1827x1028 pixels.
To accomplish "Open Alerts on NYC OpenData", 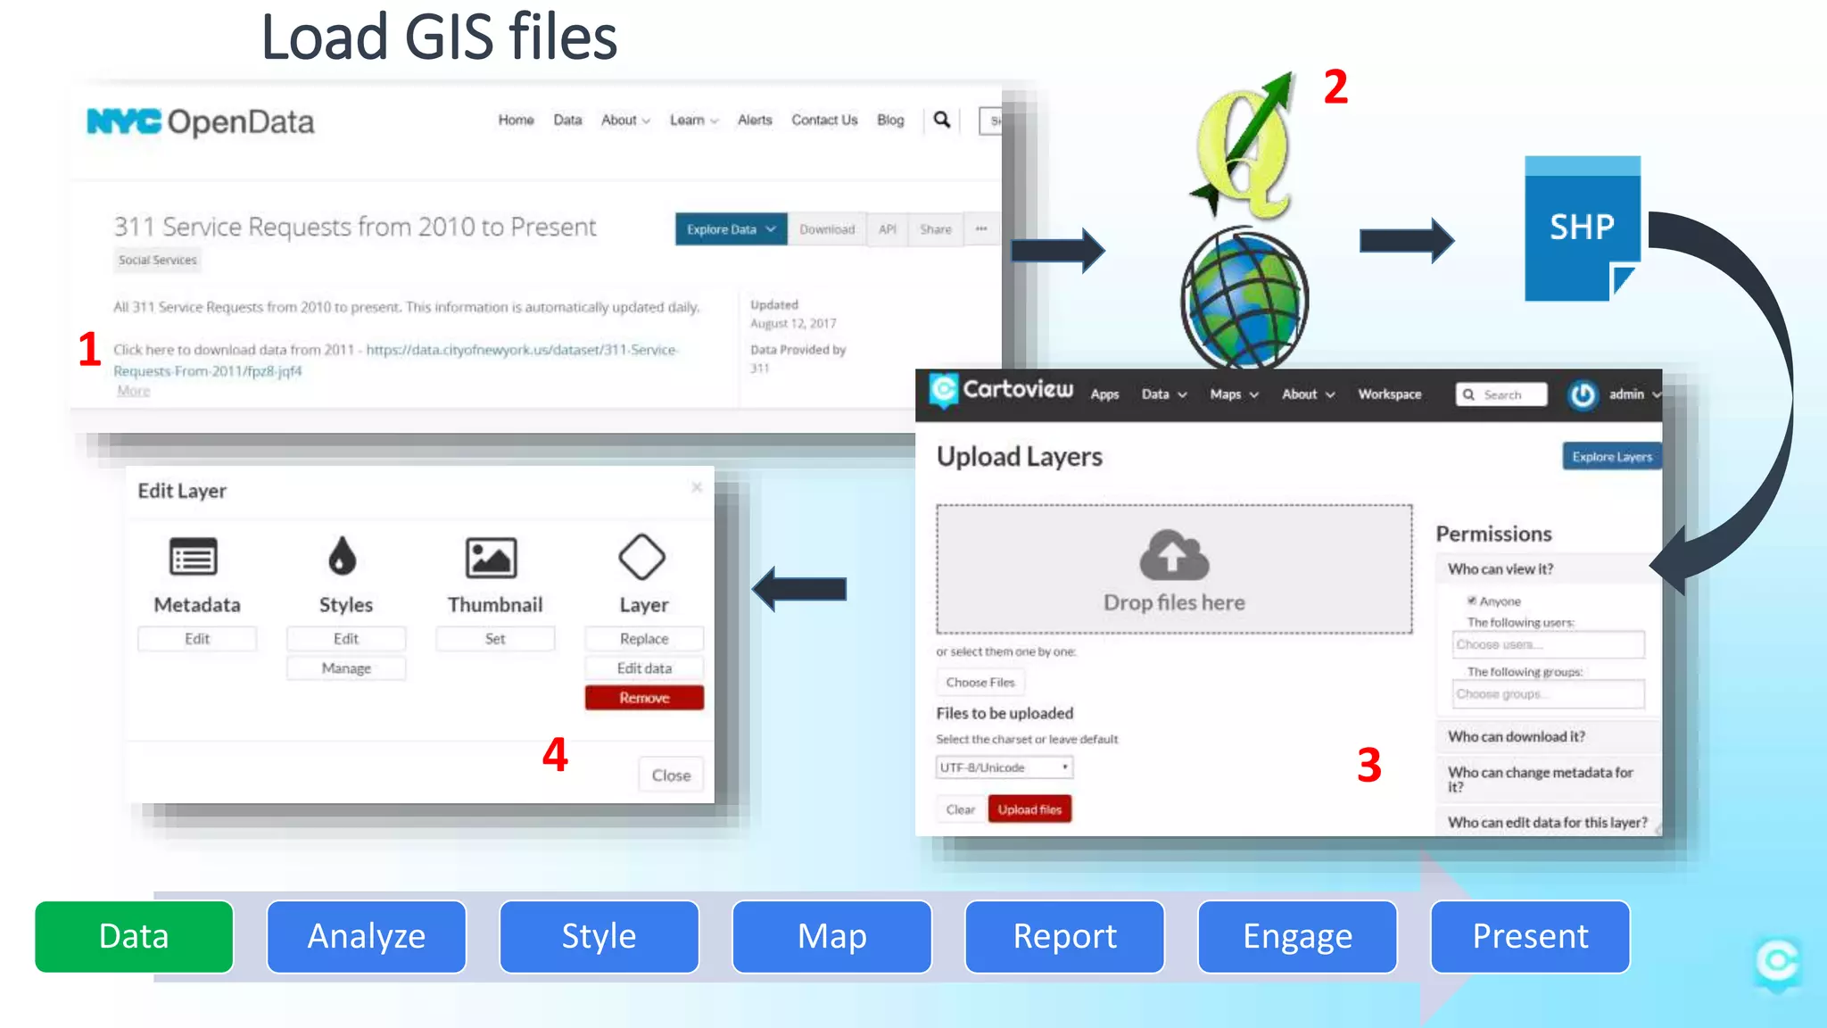I will point(755,120).
